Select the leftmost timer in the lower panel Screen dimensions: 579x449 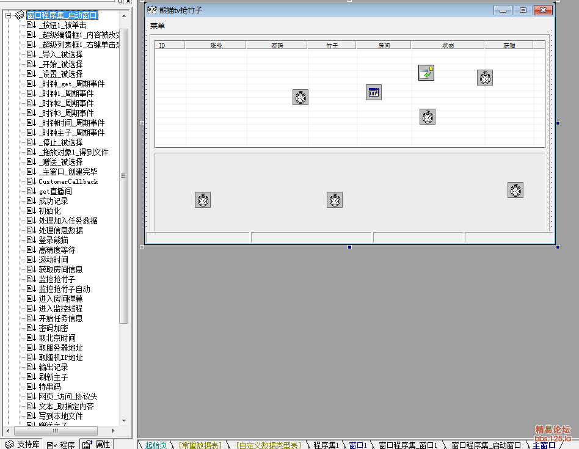click(203, 200)
